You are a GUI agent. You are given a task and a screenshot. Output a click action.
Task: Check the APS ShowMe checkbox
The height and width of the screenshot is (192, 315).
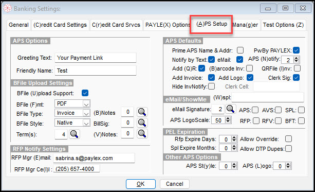click(x=255, y=110)
